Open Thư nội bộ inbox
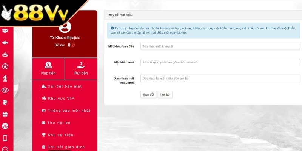Screen dimensions: 302x151 [x=56, y=123]
